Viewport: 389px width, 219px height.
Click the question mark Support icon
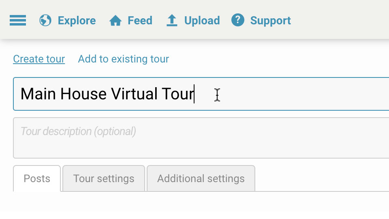(x=238, y=20)
